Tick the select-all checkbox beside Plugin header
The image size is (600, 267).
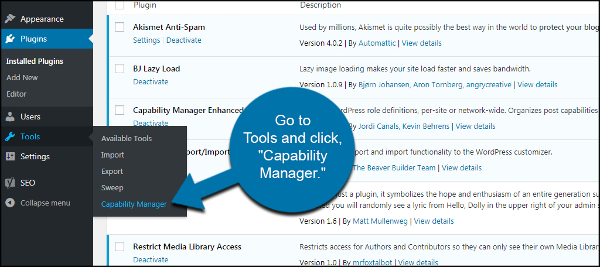coord(120,5)
